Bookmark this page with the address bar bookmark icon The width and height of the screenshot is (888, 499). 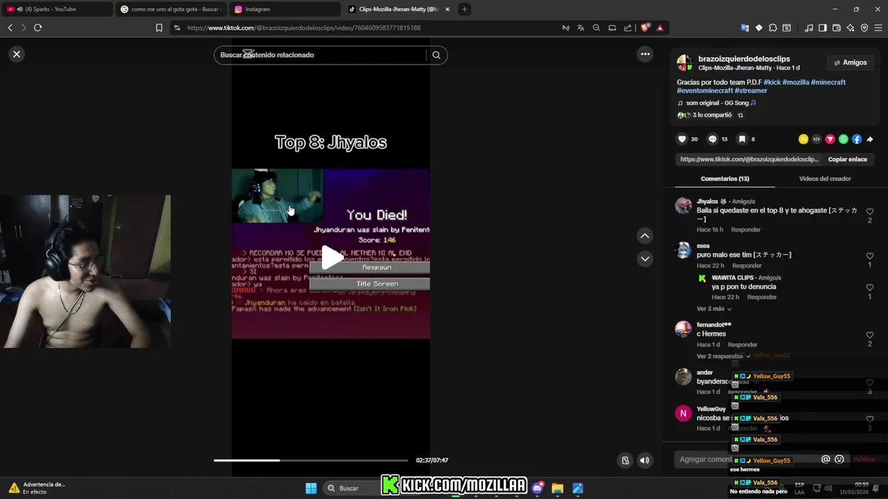[x=159, y=28]
